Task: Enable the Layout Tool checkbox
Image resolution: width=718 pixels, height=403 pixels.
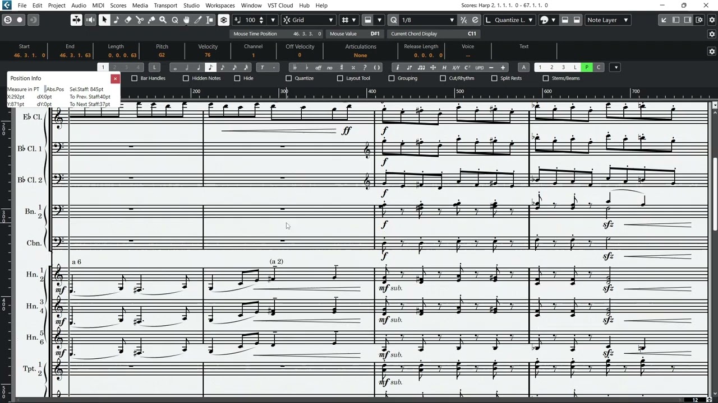Action: point(340,78)
